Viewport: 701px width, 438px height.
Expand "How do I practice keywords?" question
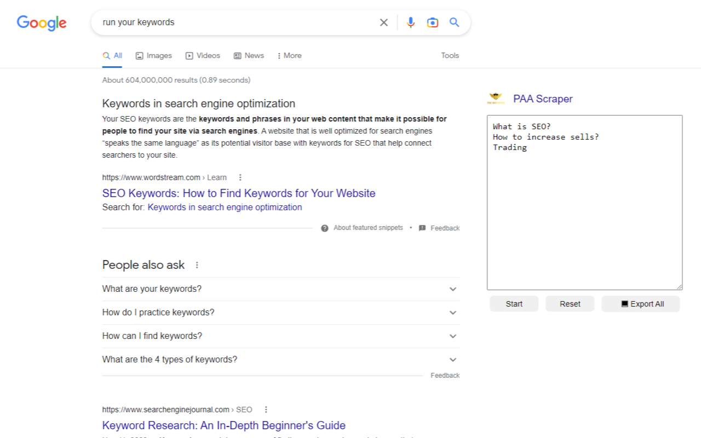pos(452,313)
